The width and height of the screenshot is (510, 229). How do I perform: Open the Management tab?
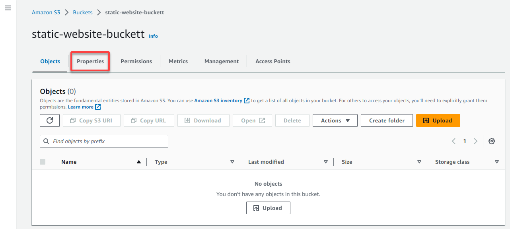222,61
